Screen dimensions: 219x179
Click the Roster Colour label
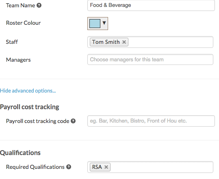23,23
